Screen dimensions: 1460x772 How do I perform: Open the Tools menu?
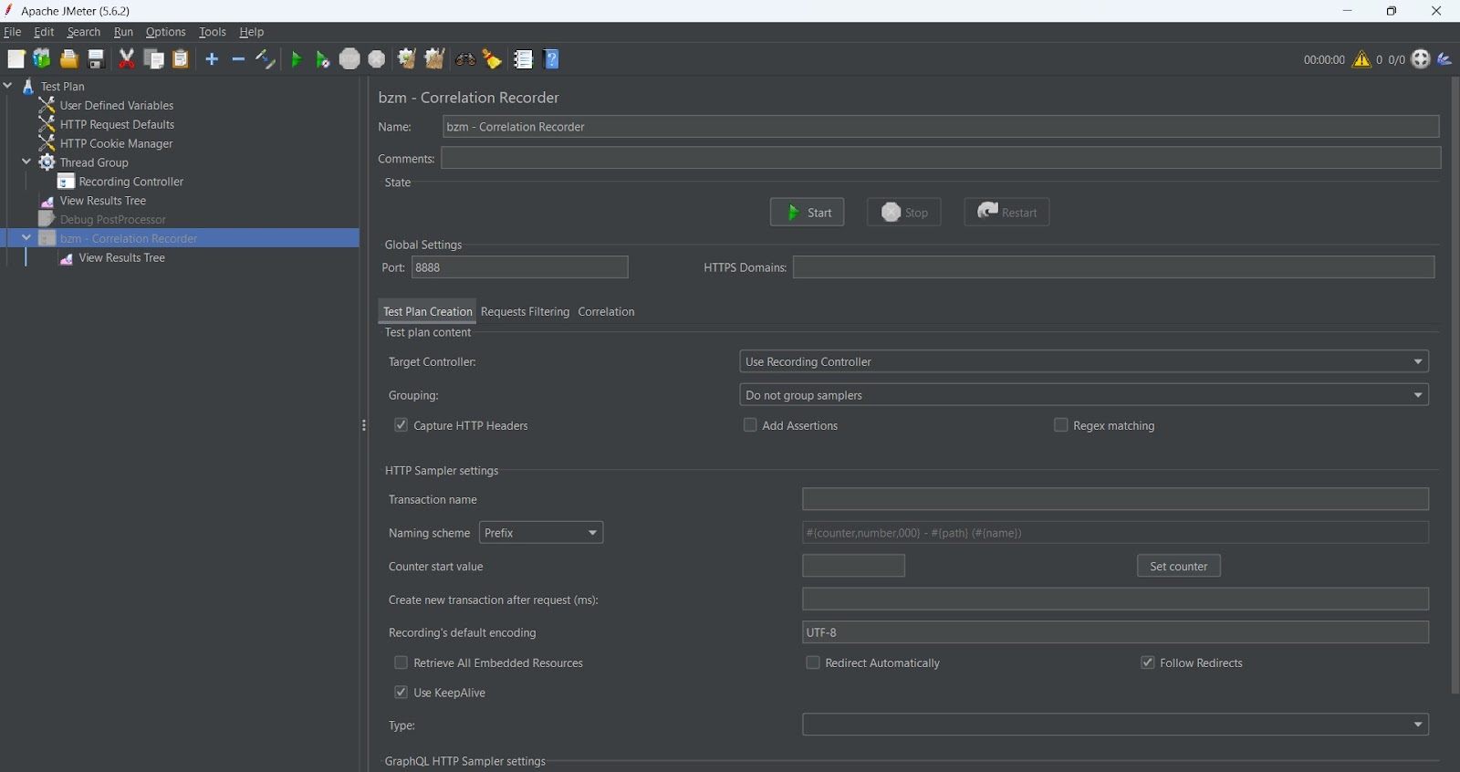coord(213,32)
